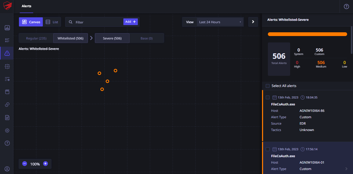Open the settings gear icon in sidebar
Viewport: 353px width, 174px height.
7,130
